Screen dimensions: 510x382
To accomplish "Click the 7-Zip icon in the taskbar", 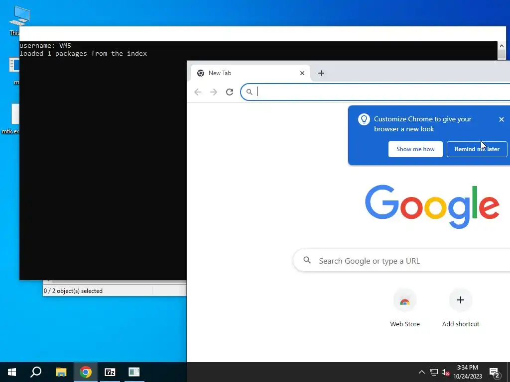I will [x=110, y=372].
